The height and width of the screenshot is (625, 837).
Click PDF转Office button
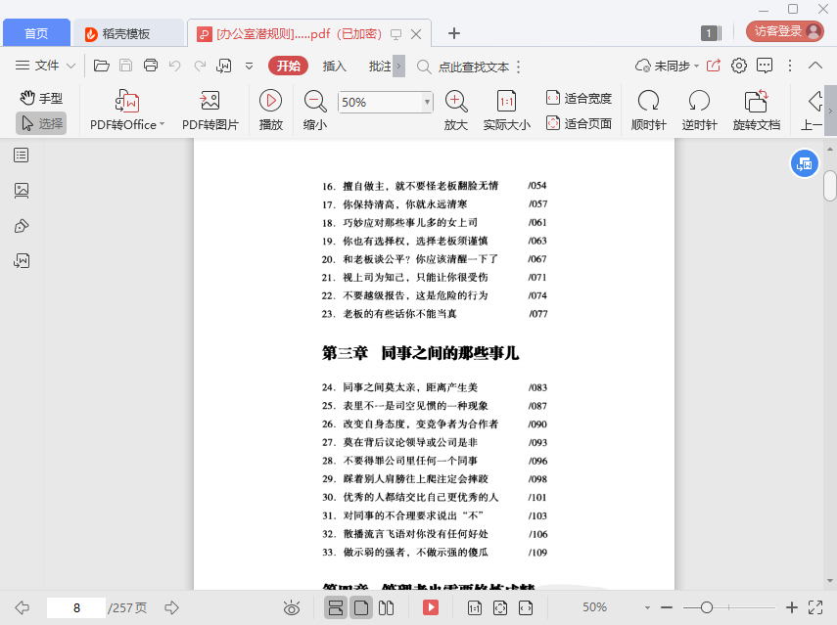tap(127, 111)
